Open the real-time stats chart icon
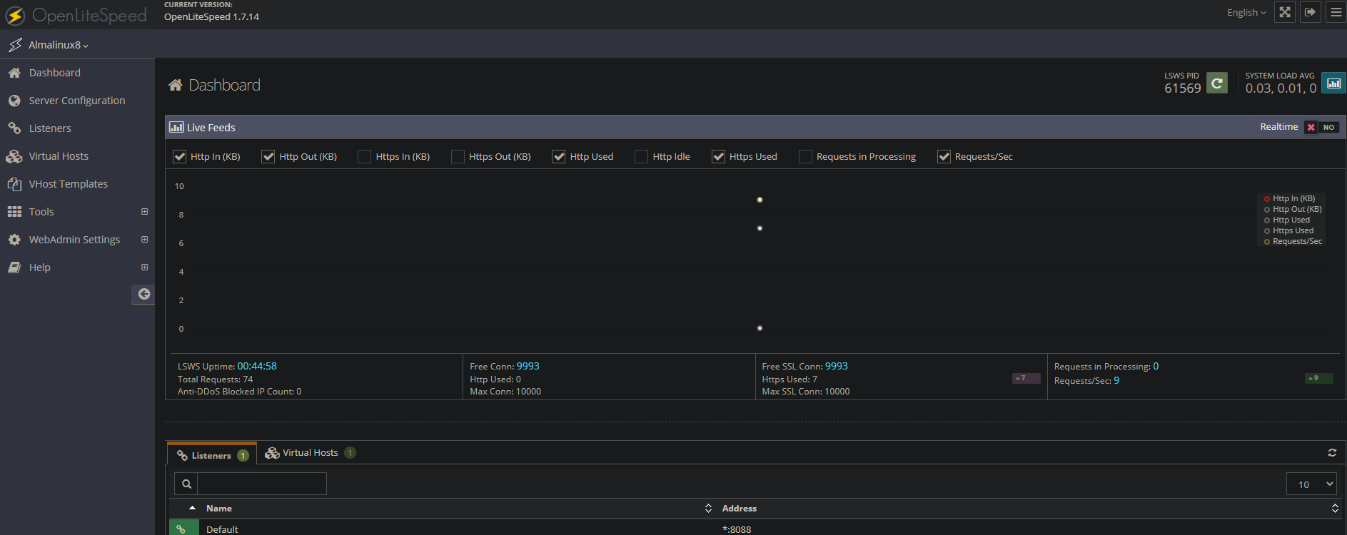The width and height of the screenshot is (1347, 535). tap(1333, 83)
